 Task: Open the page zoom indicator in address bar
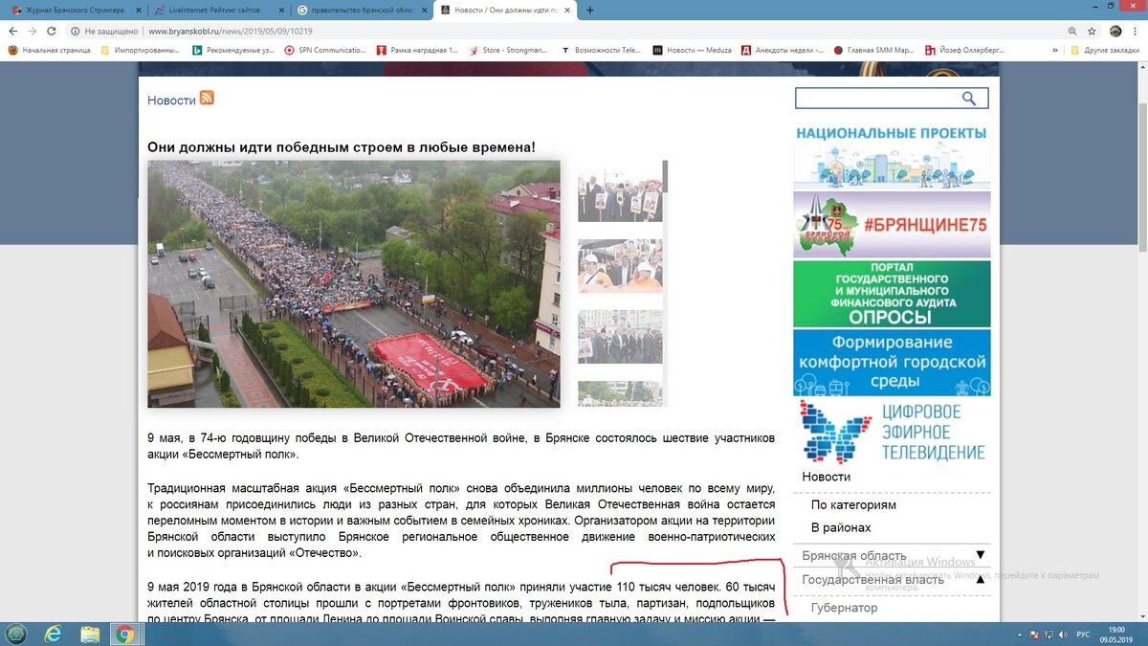(1071, 31)
